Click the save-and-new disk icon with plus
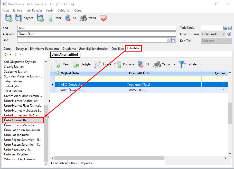Viewport: 234px width, 169px height. click(x=40, y=18)
